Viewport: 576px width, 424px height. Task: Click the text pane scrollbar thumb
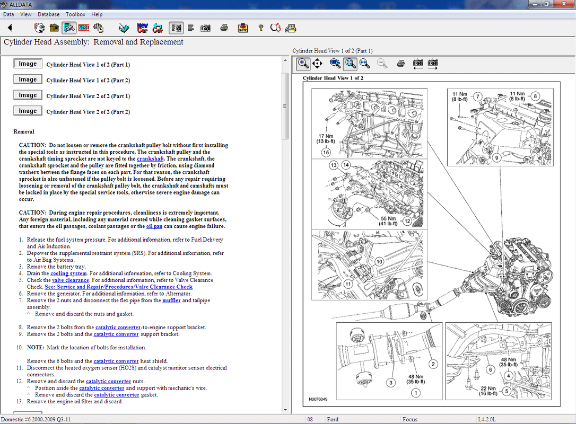tap(285, 105)
